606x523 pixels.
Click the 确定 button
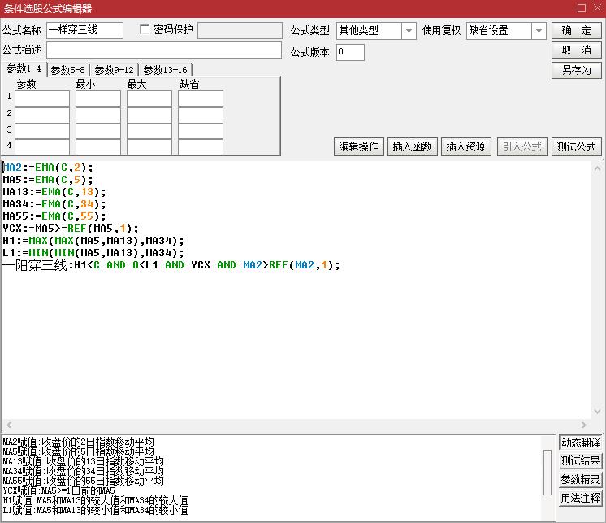click(x=576, y=31)
